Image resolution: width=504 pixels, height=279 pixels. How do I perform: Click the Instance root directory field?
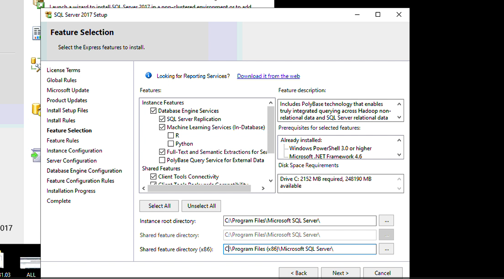coord(300,221)
